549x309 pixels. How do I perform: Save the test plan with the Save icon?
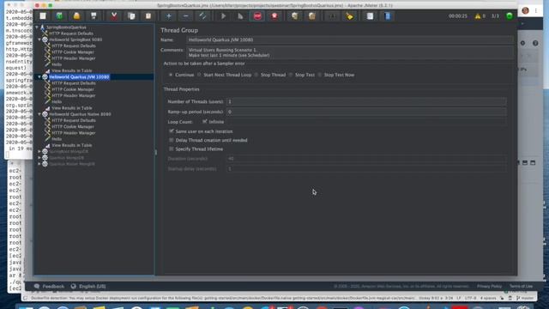tap(94, 16)
